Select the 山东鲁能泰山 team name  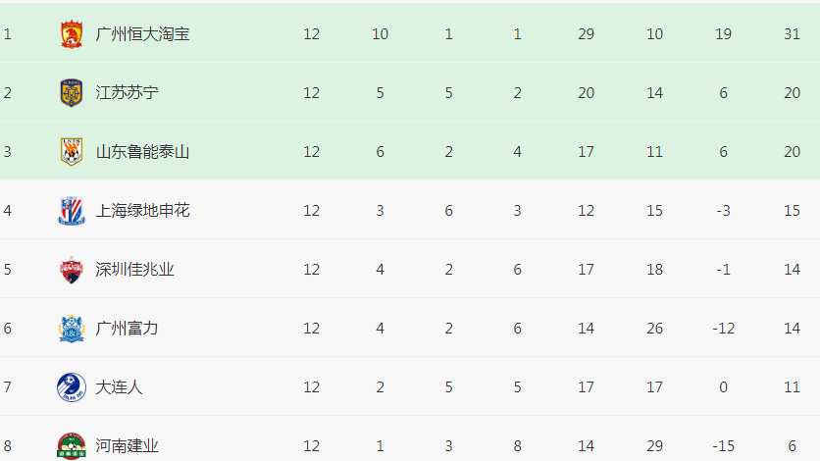pos(142,152)
